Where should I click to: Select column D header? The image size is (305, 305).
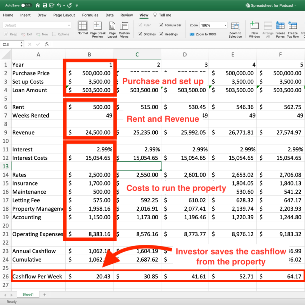[185, 55]
